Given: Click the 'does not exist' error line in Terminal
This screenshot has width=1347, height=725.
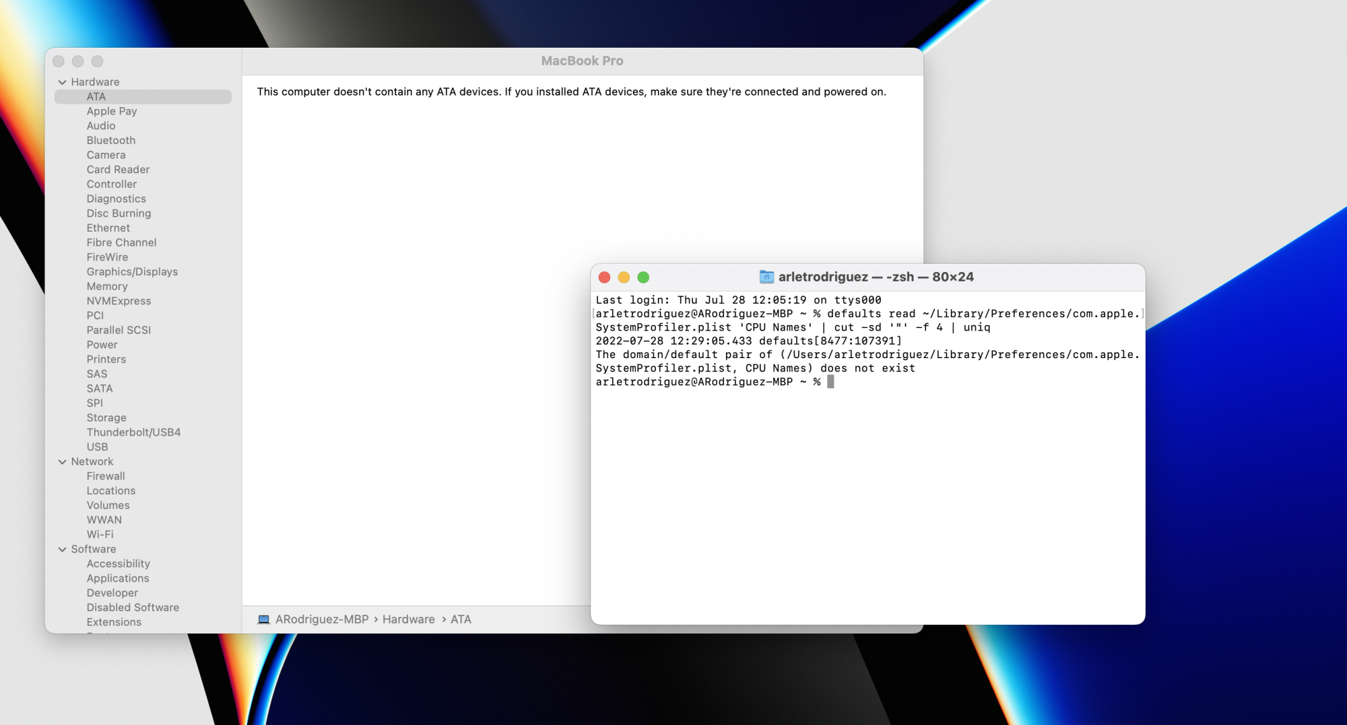Looking at the screenshot, I should click(756, 368).
